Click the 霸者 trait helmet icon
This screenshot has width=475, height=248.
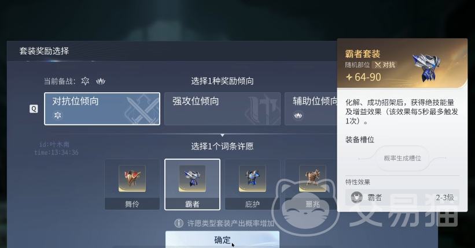coord(356,198)
